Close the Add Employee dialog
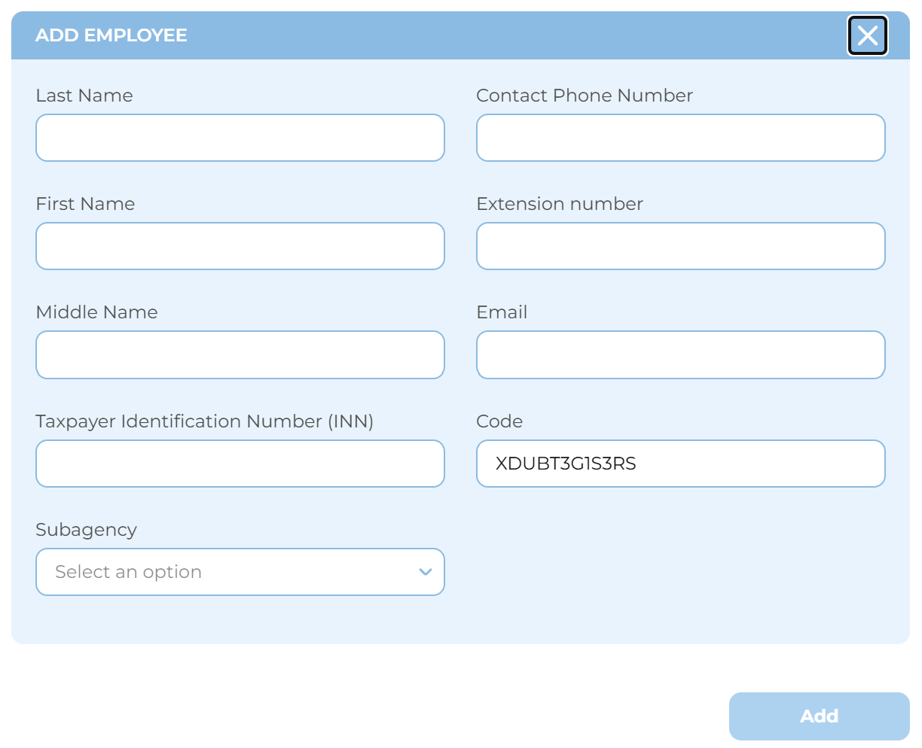The image size is (922, 748). click(868, 35)
